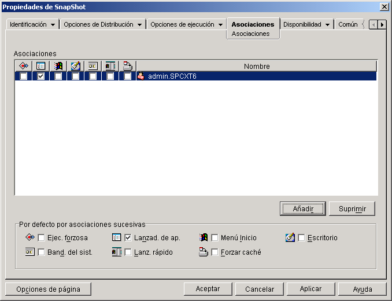This screenshot has width=392, height=301.
Task: Click the Aceptar button
Action: [x=208, y=289]
